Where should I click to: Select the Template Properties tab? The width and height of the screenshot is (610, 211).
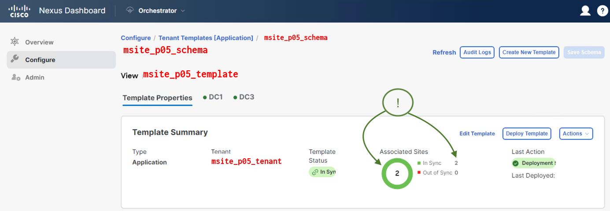[157, 98]
